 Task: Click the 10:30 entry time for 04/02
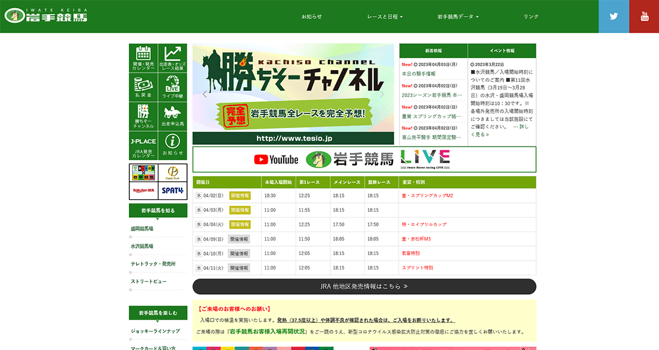pyautogui.click(x=270, y=196)
